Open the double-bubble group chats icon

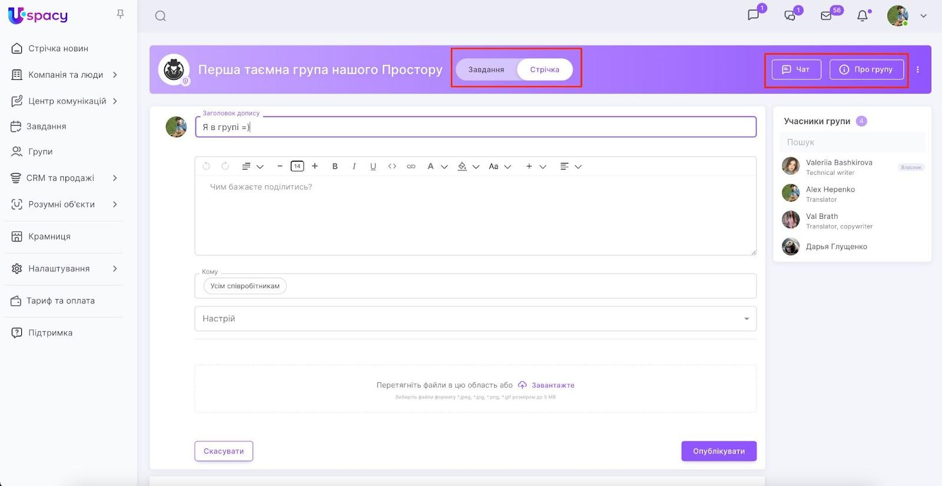coord(790,16)
